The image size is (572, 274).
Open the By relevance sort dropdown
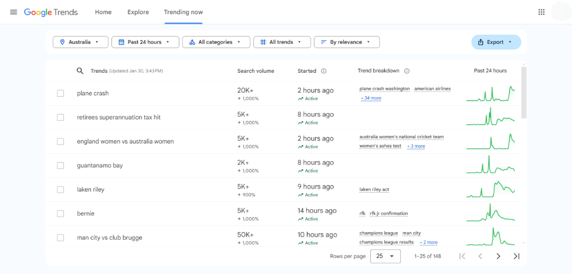click(x=347, y=42)
